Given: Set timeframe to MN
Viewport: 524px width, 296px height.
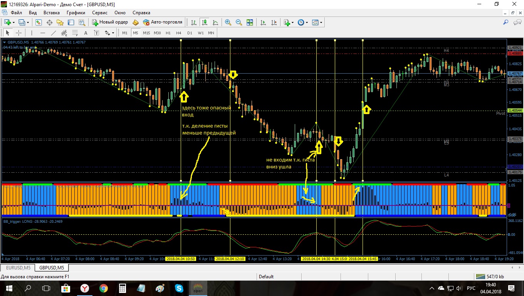Looking at the screenshot, I should (211, 33).
